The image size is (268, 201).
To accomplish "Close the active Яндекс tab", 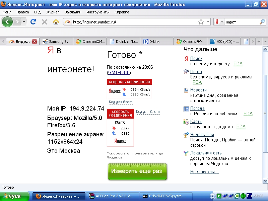I will (x=35, y=42).
